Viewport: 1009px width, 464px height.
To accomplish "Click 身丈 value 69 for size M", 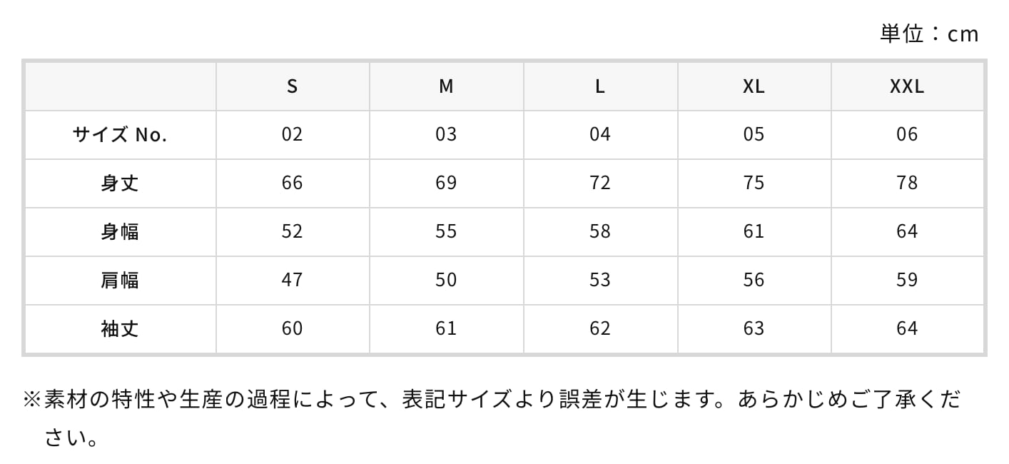I will pos(446,183).
